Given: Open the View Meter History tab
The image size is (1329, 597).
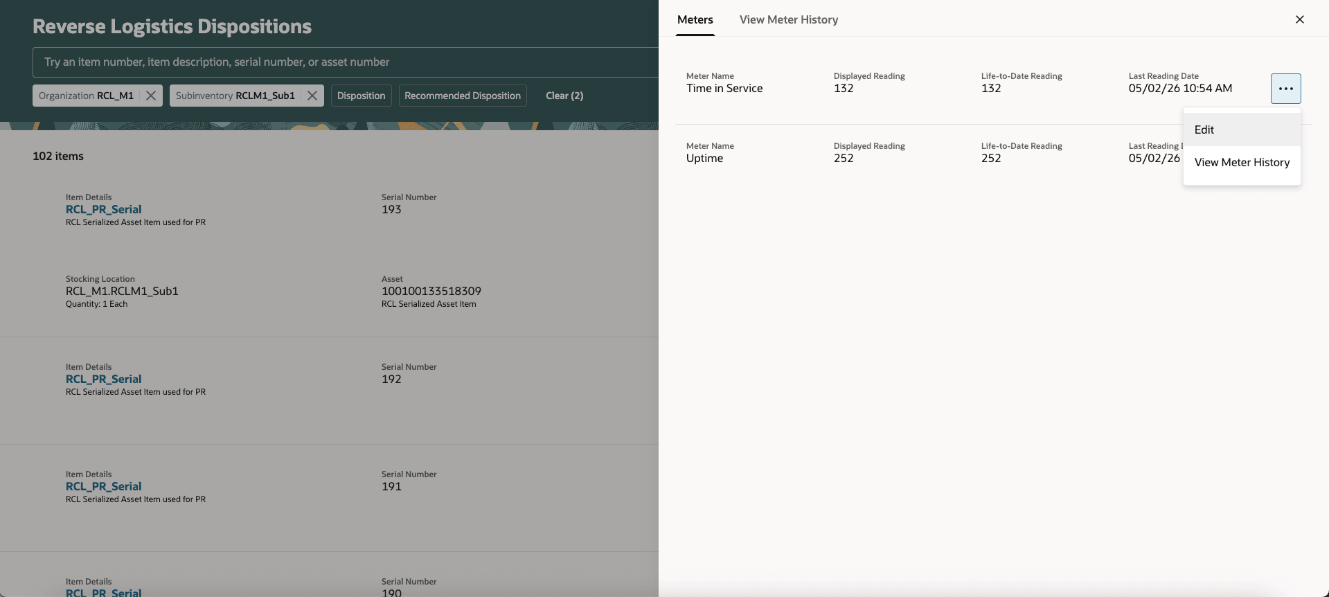Looking at the screenshot, I should (x=789, y=19).
